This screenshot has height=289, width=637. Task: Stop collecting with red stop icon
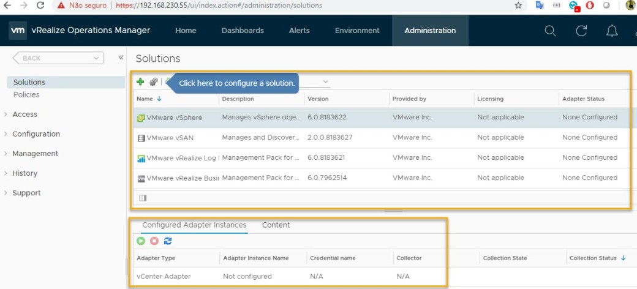[x=154, y=241]
